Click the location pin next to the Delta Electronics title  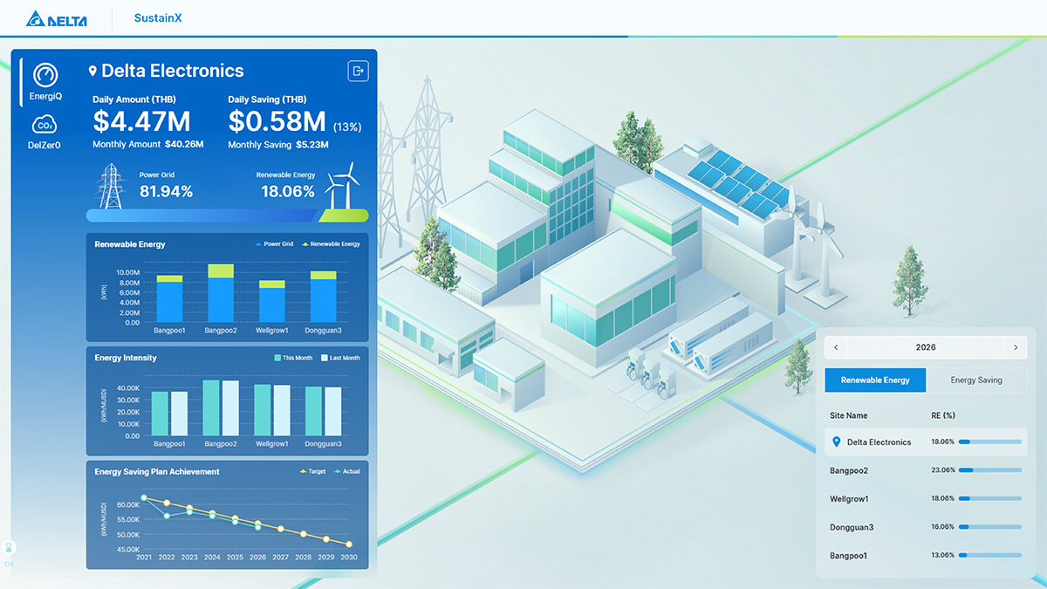point(92,72)
